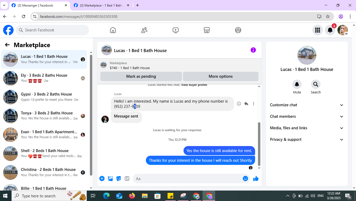The height and width of the screenshot is (201, 356).
Task: Open Evan · 1 Bed 1 Bath Apartment chat
Action: (44, 135)
